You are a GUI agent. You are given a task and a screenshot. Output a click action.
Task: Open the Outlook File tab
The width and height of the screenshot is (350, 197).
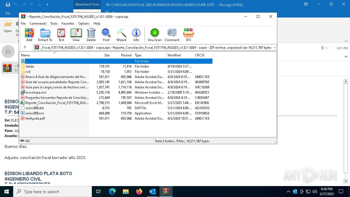(x=8, y=13)
